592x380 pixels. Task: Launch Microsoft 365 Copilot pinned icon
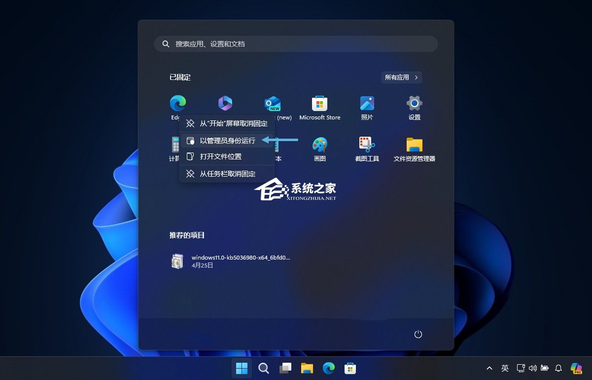click(225, 103)
